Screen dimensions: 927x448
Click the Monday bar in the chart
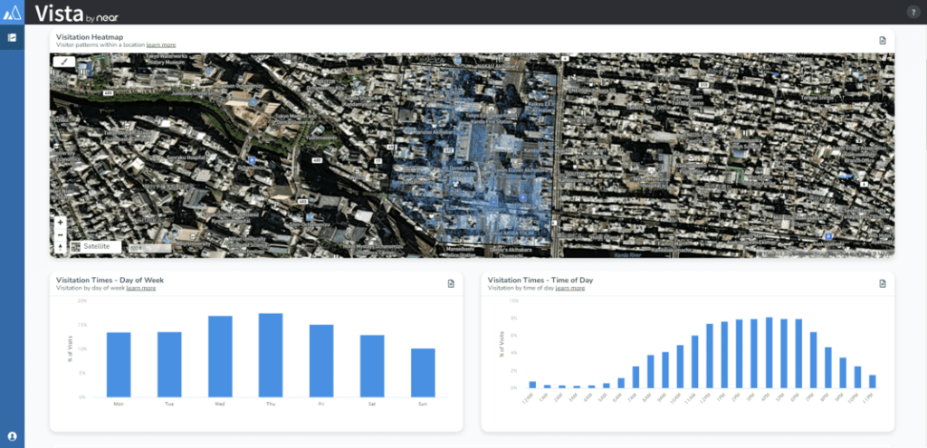119,364
